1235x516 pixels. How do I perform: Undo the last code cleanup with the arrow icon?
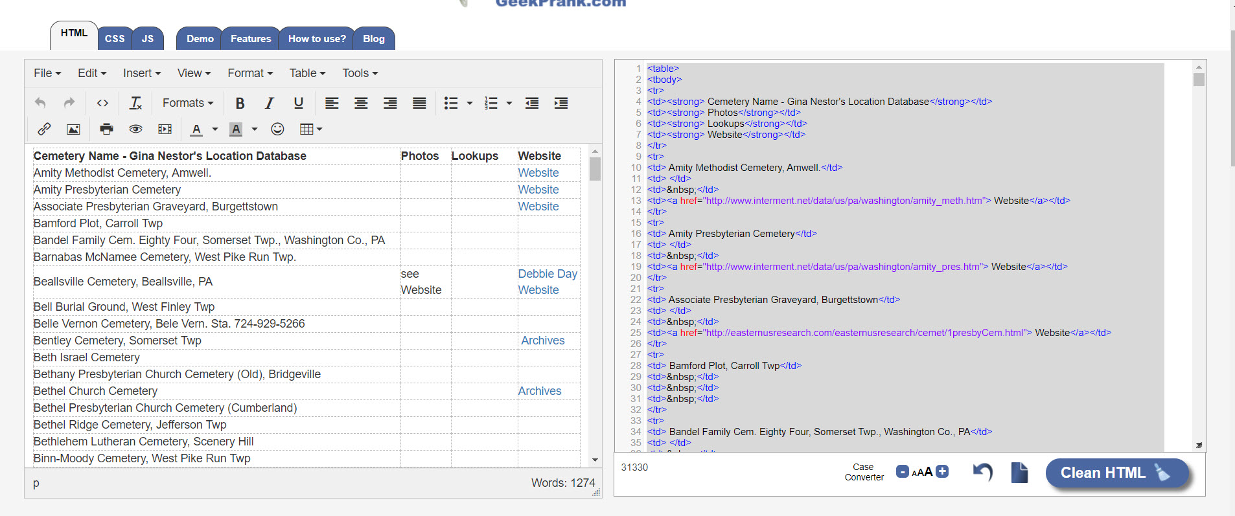(983, 472)
